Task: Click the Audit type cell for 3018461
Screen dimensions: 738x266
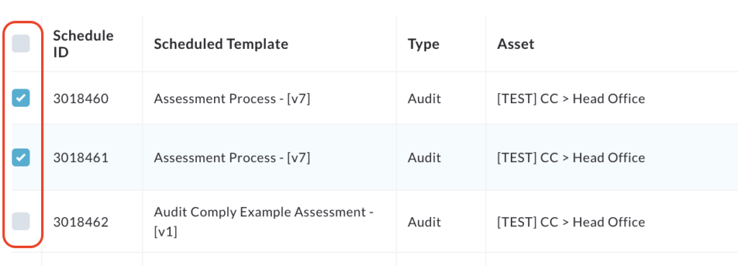Action: click(x=424, y=158)
